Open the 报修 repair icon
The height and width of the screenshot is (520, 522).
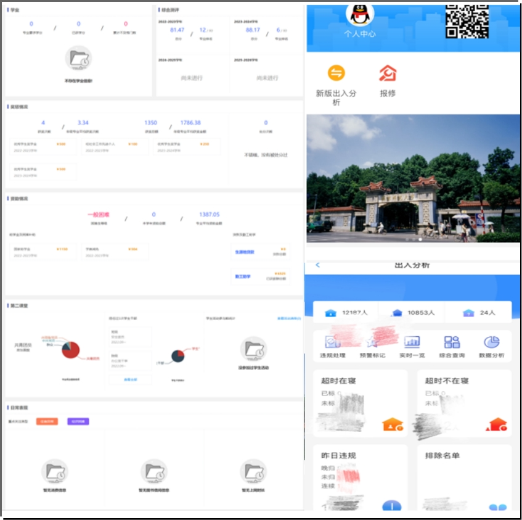click(387, 73)
